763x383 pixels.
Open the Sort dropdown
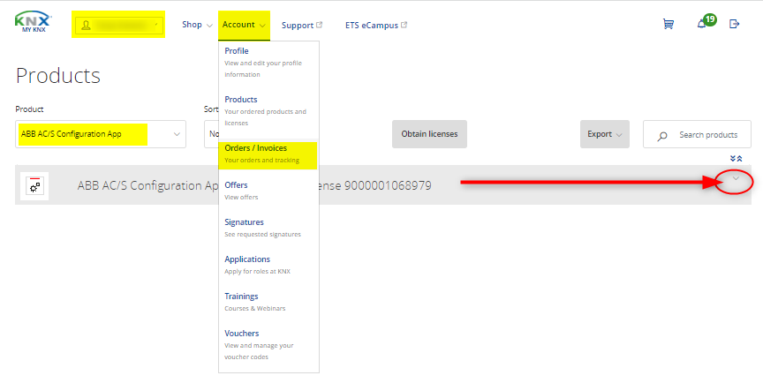(x=211, y=134)
